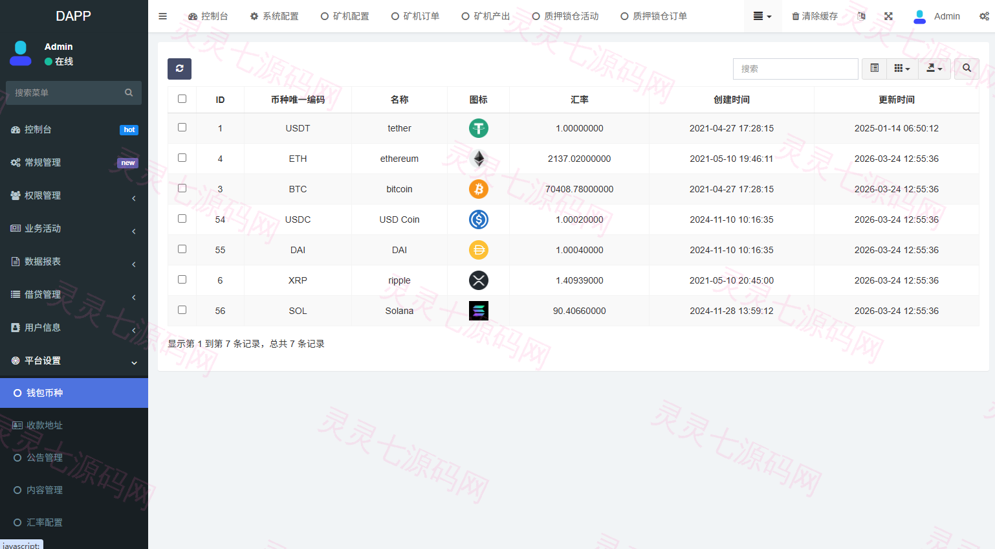The width and height of the screenshot is (995, 549).
Task: Select the USDC row checkbox
Action: (182, 219)
